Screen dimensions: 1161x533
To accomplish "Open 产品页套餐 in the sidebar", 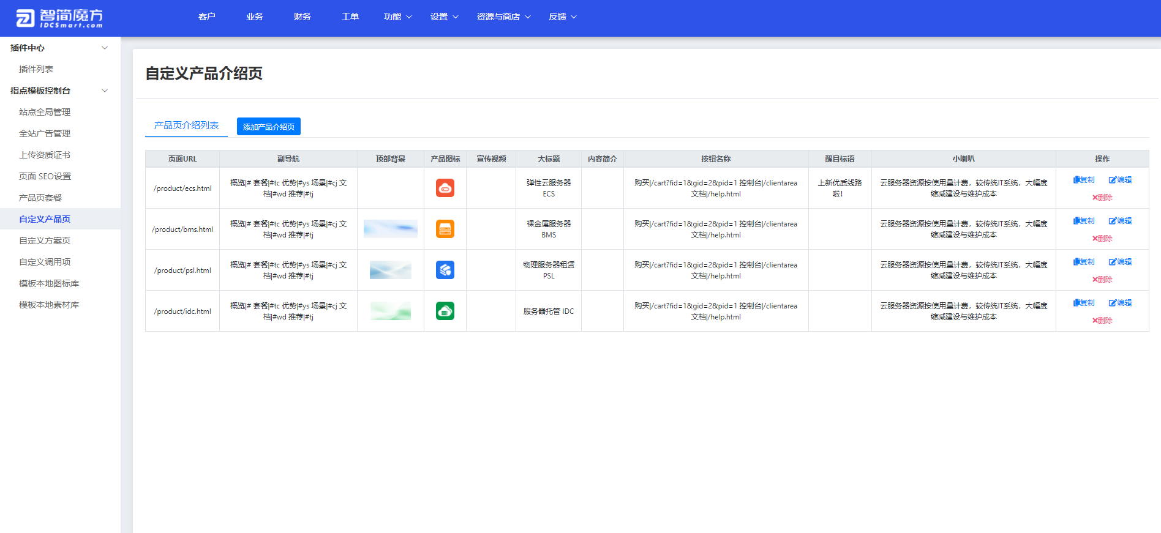I will (40, 198).
